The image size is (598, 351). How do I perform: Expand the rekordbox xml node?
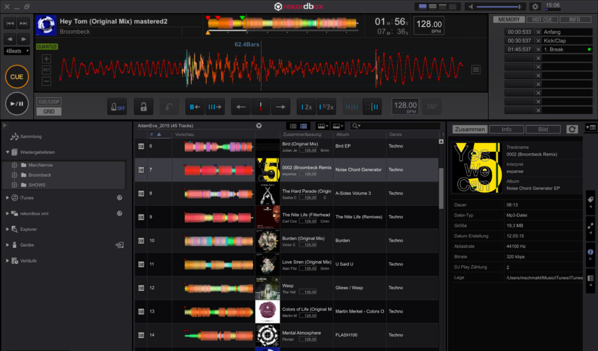pyautogui.click(x=7, y=213)
